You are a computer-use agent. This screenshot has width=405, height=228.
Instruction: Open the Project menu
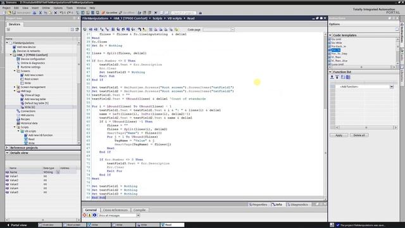pos(6,8)
